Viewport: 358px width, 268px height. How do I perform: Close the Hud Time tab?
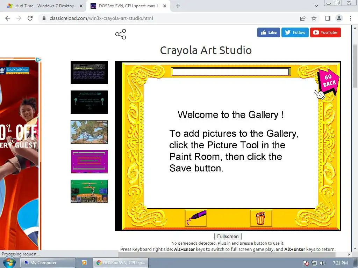81,6
